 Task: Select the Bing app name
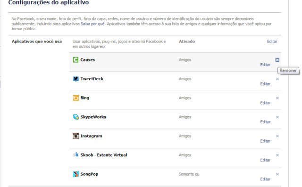click(x=85, y=98)
